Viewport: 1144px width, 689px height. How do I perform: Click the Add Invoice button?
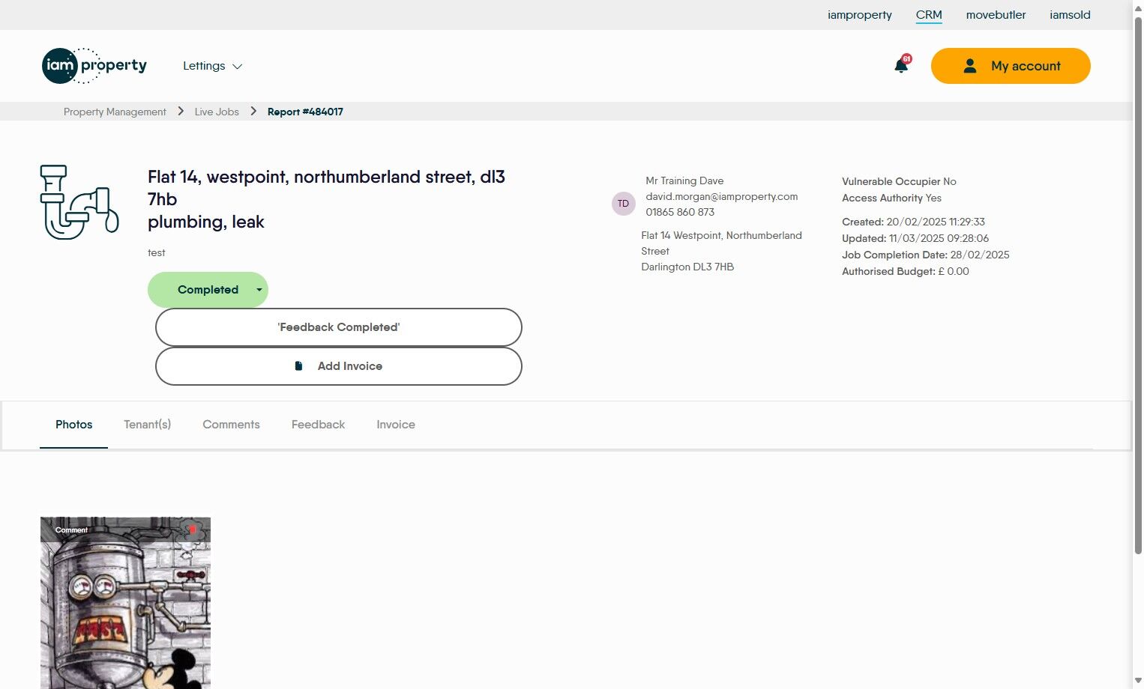point(339,366)
